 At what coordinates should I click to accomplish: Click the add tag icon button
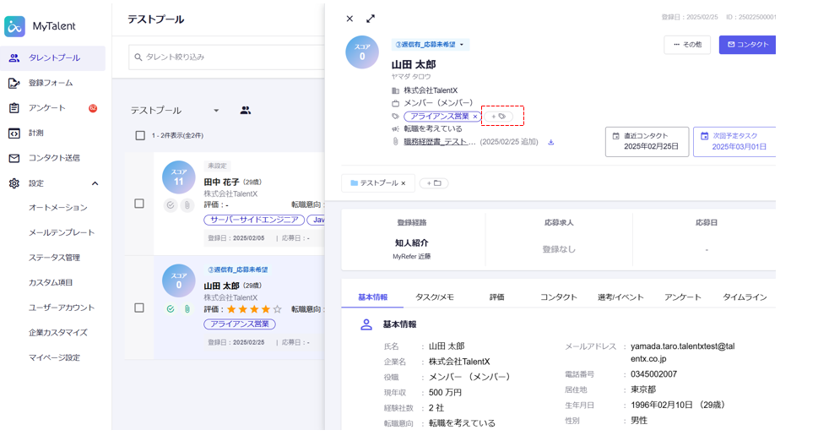pos(498,117)
